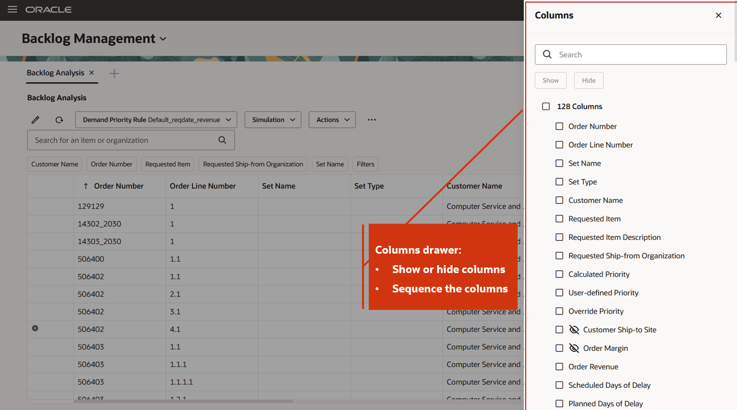This screenshot has height=410, width=737.
Task: Click the Set Name filter chip
Action: pyautogui.click(x=330, y=164)
